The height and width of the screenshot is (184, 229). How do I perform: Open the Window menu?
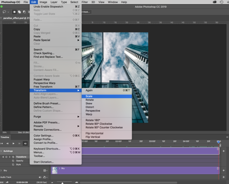click(x=113, y=2)
